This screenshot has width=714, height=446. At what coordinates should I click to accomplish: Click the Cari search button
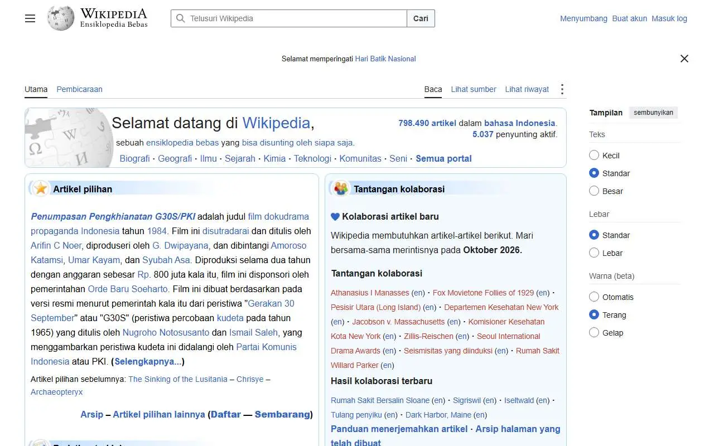pyautogui.click(x=421, y=18)
